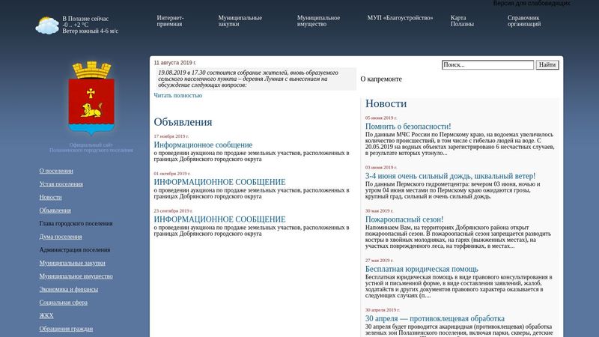
Task: Go to Обращения граждан in sidebar
Action: 66,329
